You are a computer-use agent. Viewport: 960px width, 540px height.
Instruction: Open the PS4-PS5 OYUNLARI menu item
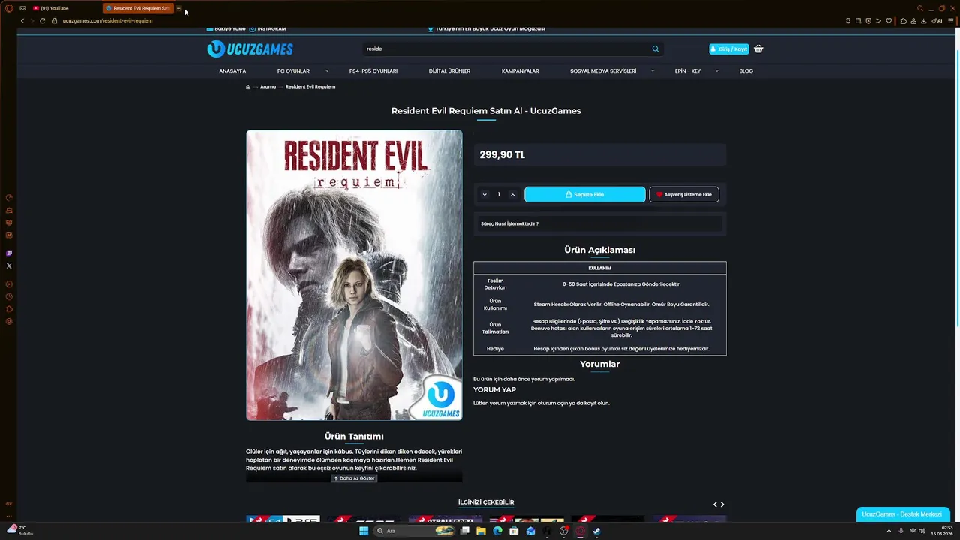pyautogui.click(x=373, y=71)
